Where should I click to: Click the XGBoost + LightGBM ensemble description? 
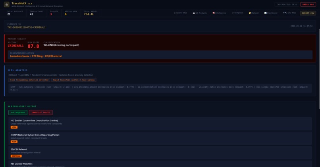click(50, 75)
